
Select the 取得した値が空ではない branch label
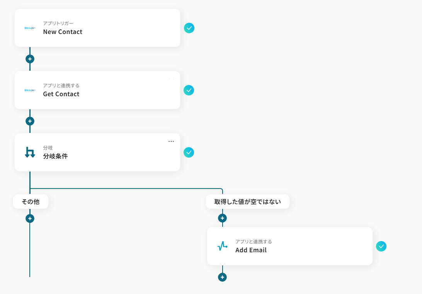[248, 201]
